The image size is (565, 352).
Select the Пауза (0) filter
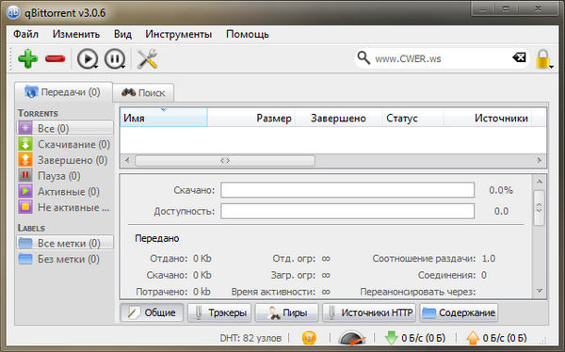[x=65, y=176]
